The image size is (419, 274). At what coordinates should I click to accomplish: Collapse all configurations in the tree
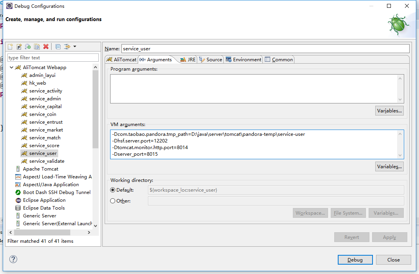58,46
